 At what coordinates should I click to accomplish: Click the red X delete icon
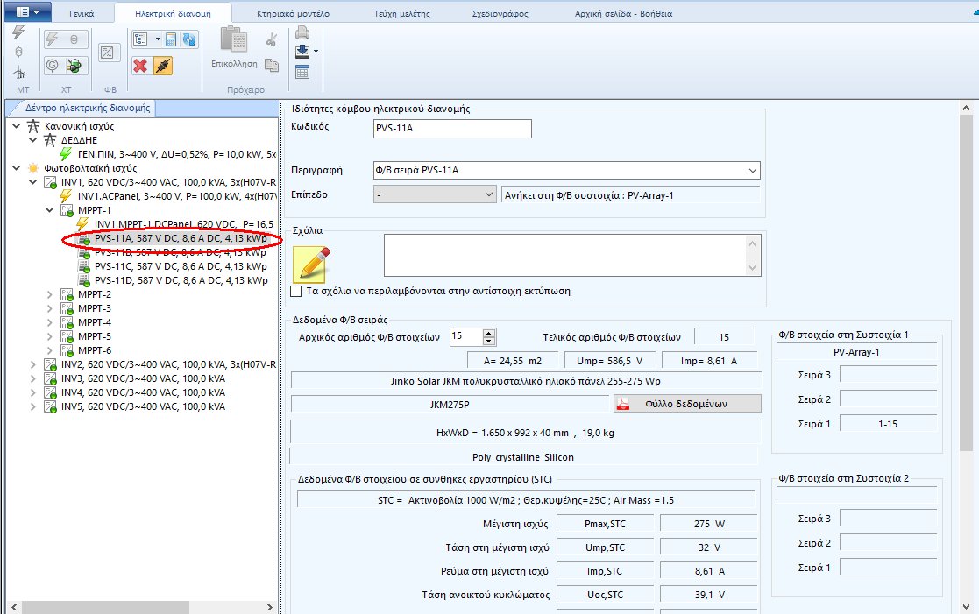pyautogui.click(x=139, y=65)
